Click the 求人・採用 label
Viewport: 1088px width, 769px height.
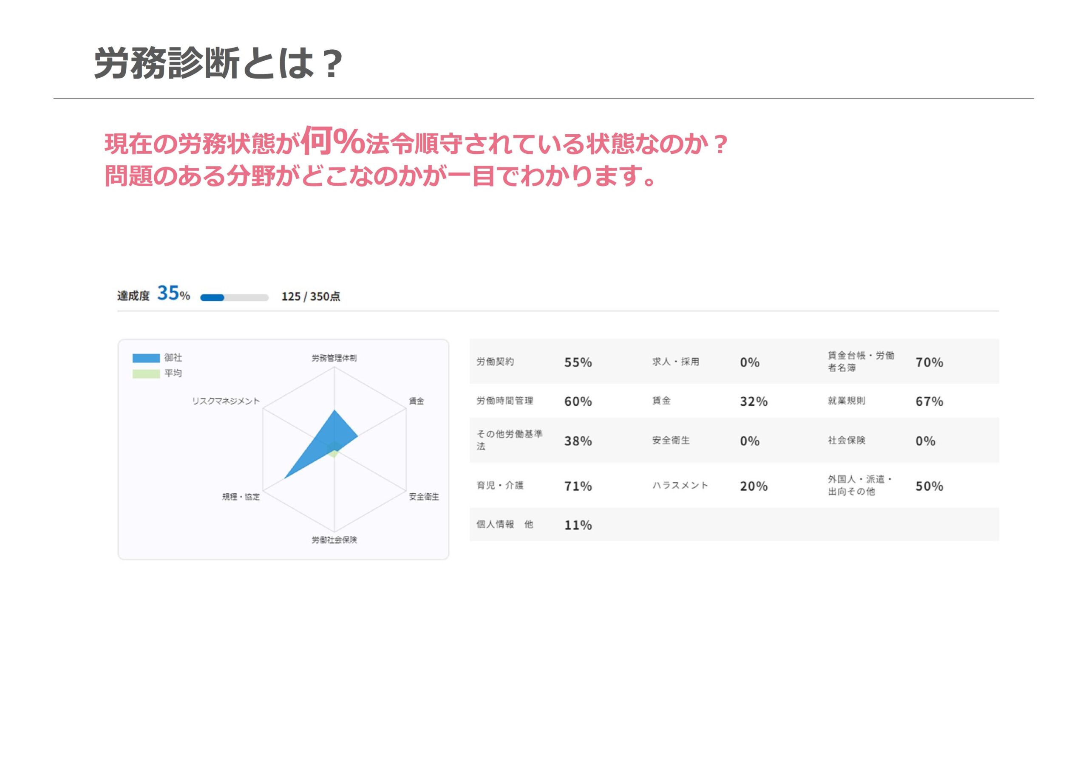click(675, 362)
